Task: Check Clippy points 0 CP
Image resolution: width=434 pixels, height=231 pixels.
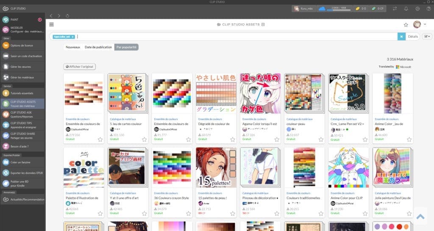Action: [x=378, y=8]
